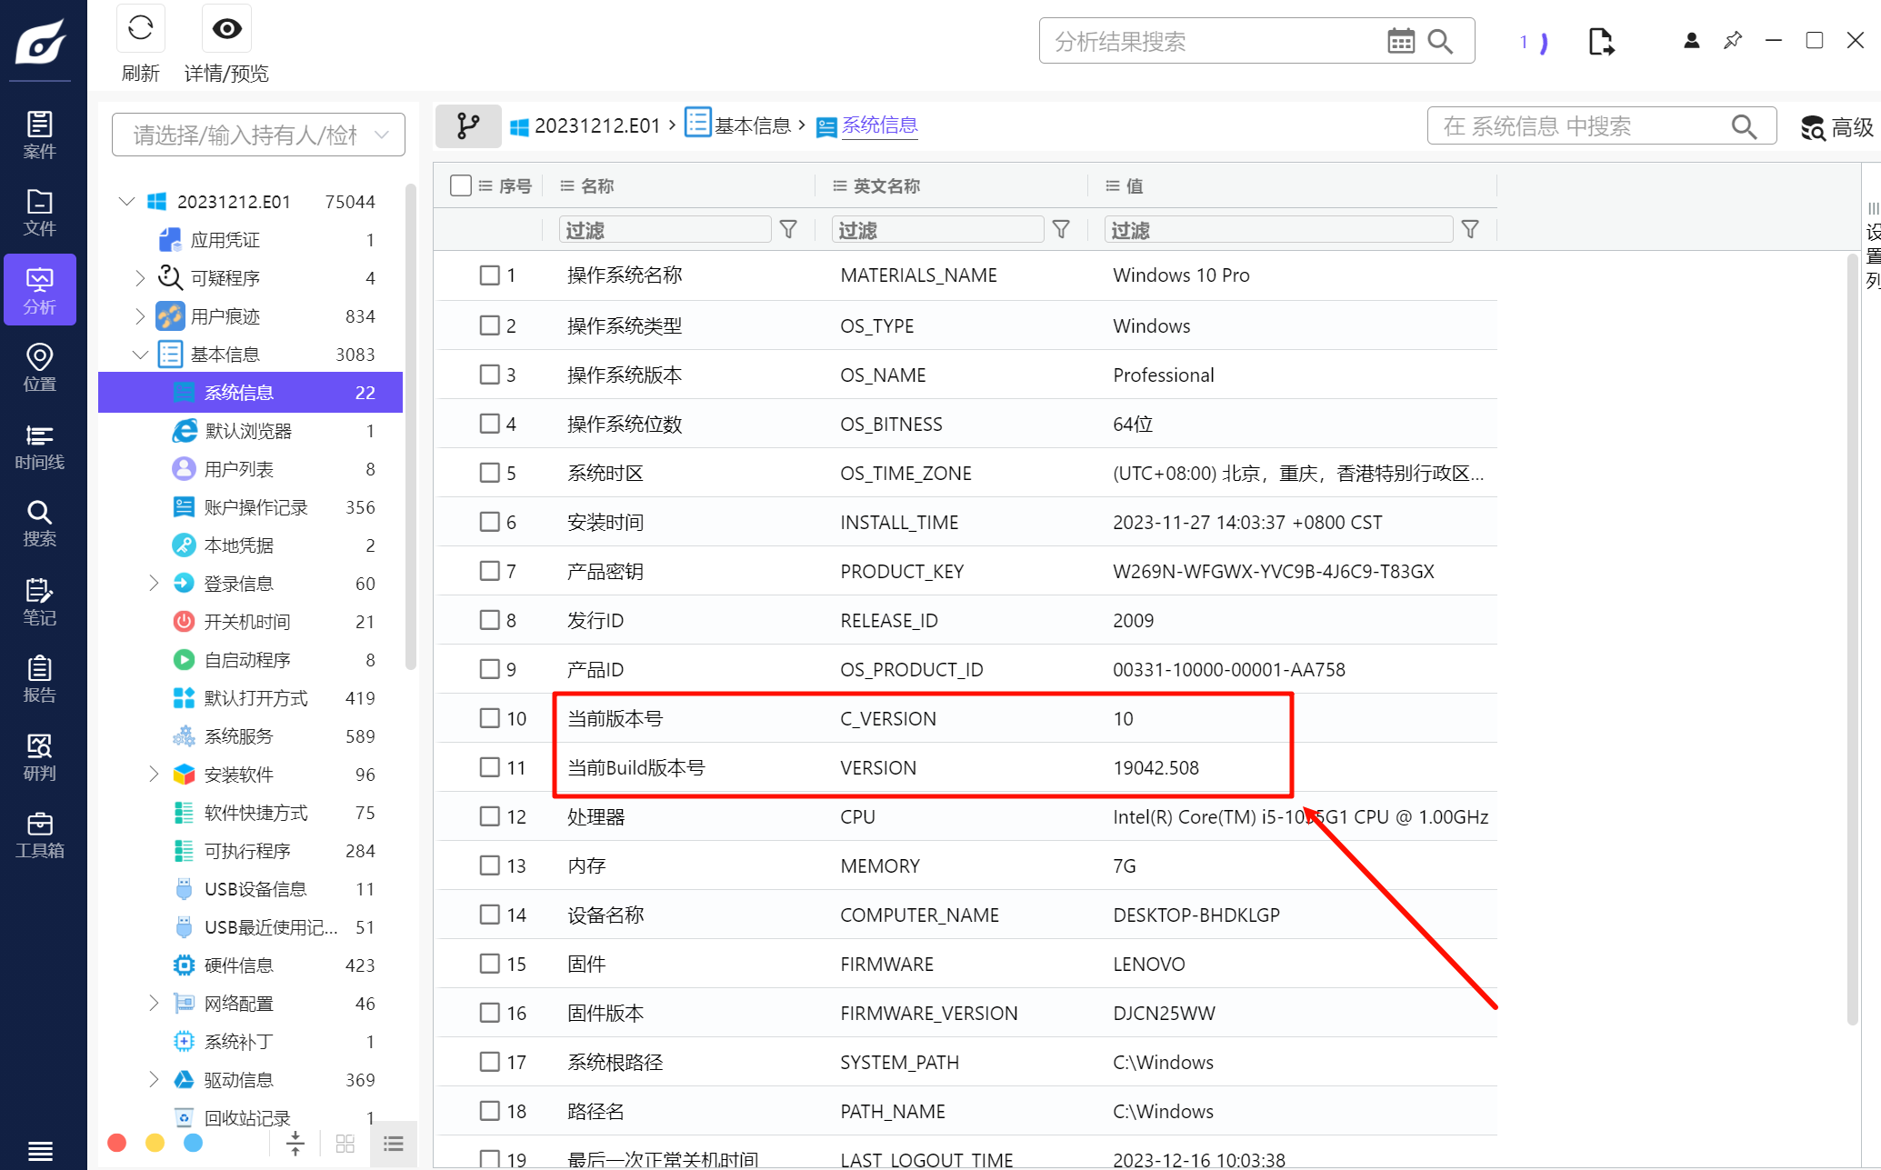Click the export file icon at top right
Screen dimensions: 1881x1170
pos(1600,42)
